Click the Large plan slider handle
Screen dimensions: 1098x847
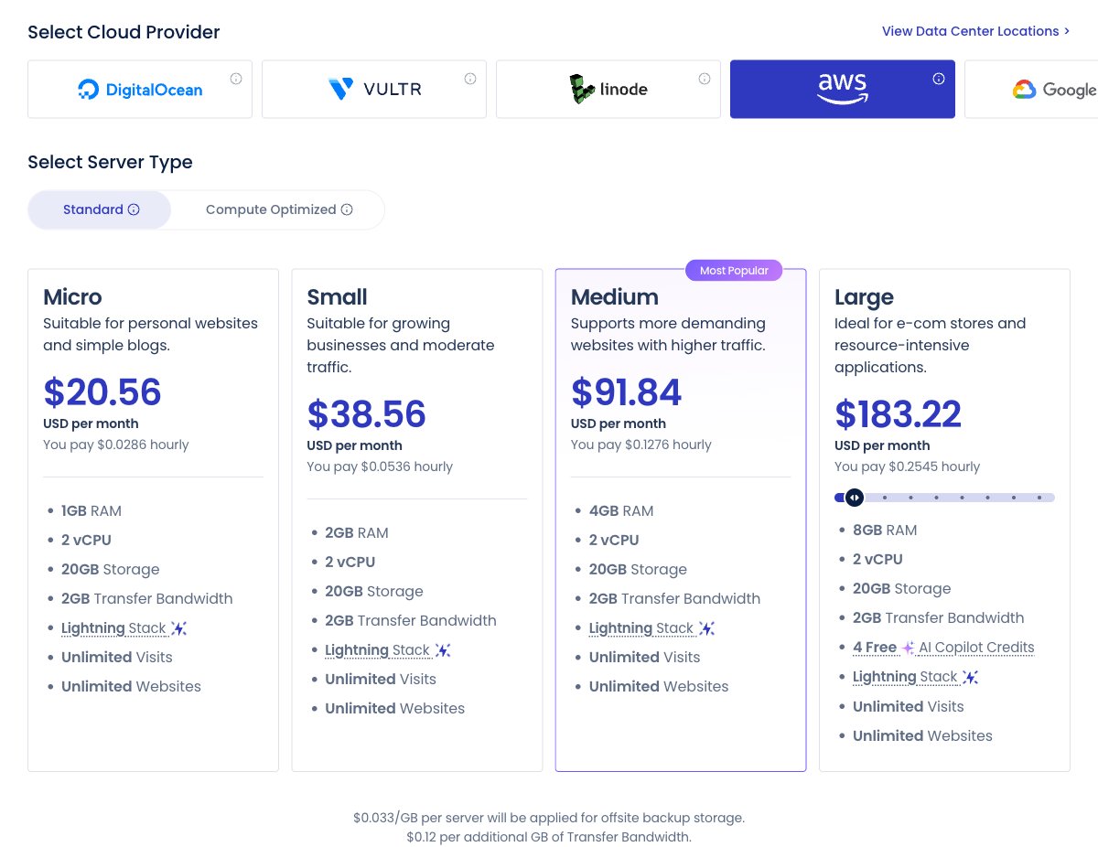(854, 498)
